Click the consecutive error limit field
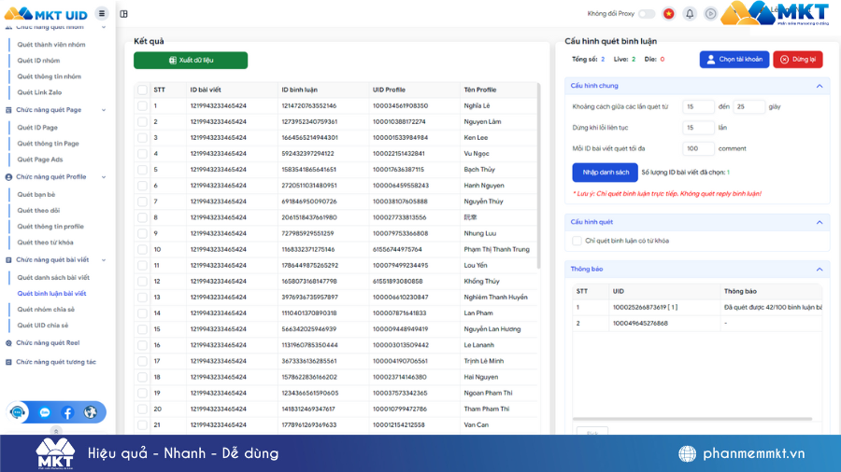This screenshot has width=841, height=472. (x=698, y=128)
